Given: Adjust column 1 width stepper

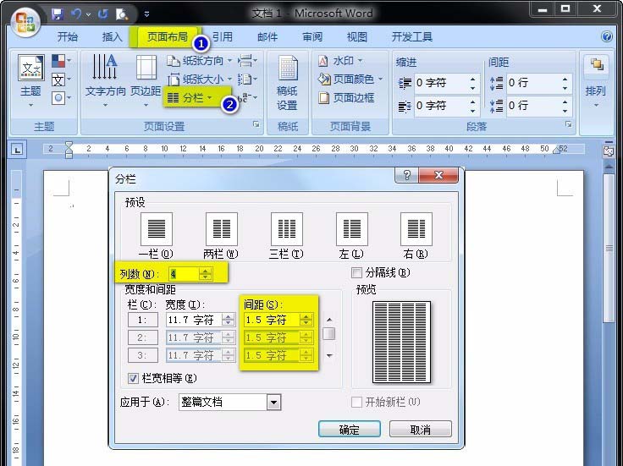Looking at the screenshot, I should [229, 320].
